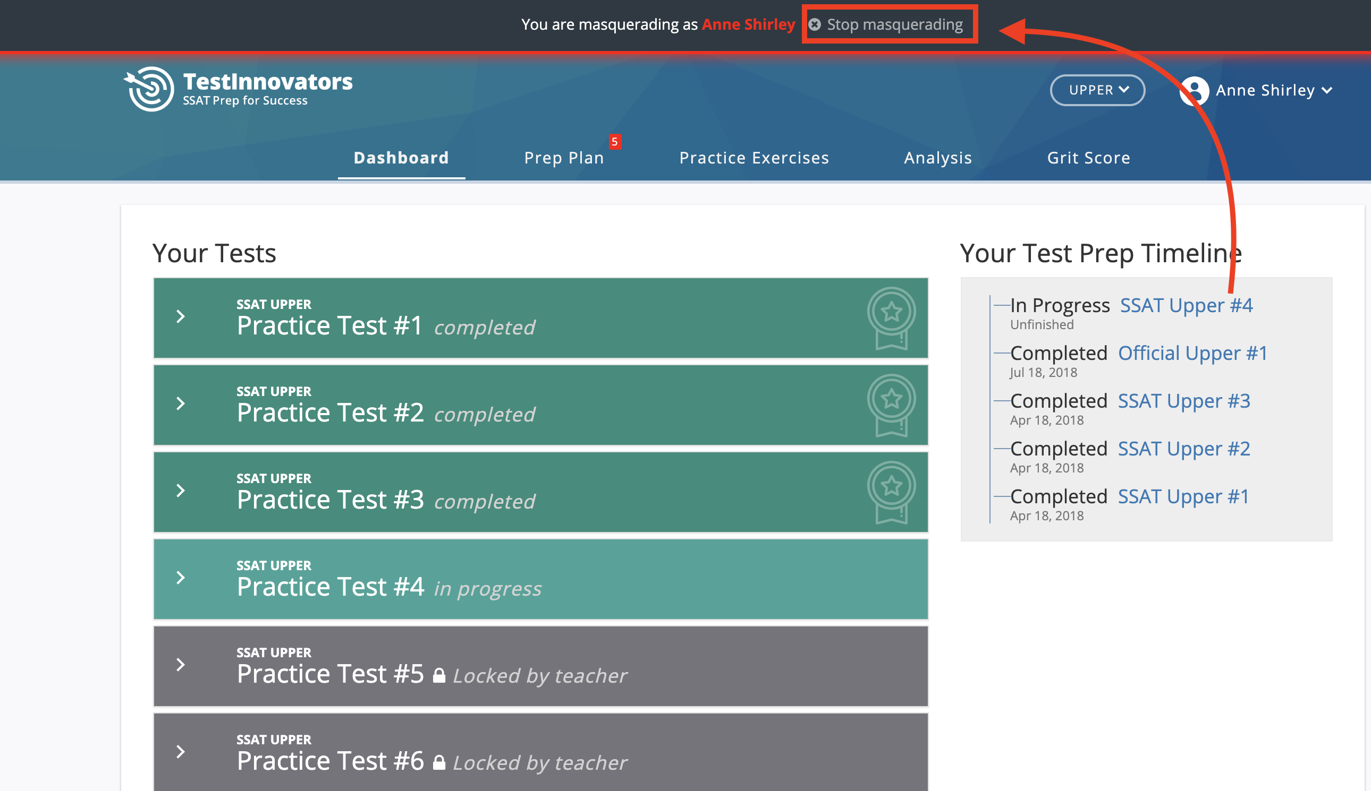Open the Prep Plan tab

point(564,158)
